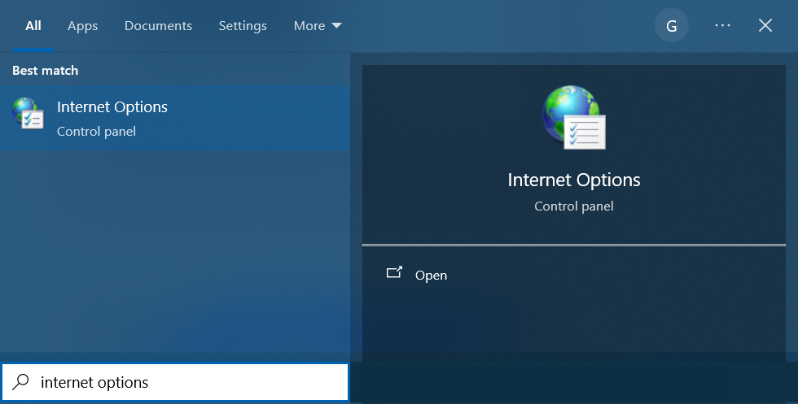Open the three-dot options menu
The height and width of the screenshot is (404, 798).
click(722, 26)
